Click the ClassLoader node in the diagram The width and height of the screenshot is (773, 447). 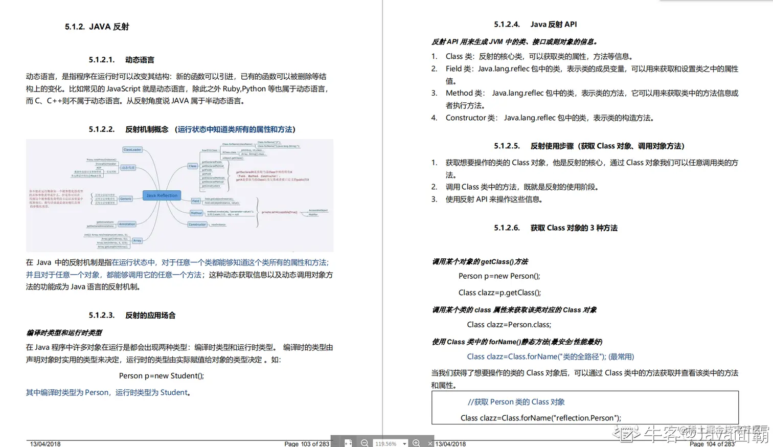coord(132,150)
